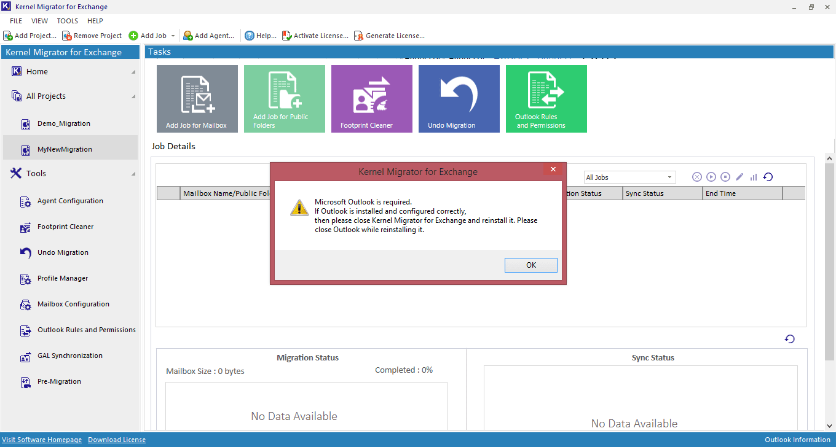Click the End Time column header
This screenshot has width=836, height=447.
pos(743,193)
